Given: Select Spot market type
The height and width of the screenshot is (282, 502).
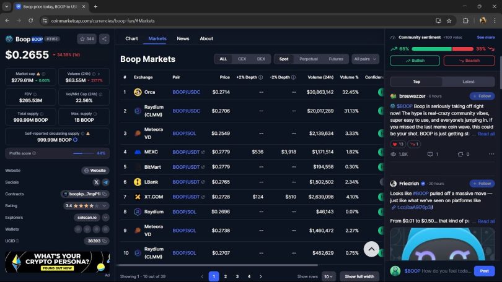Looking at the screenshot, I should click(284, 59).
